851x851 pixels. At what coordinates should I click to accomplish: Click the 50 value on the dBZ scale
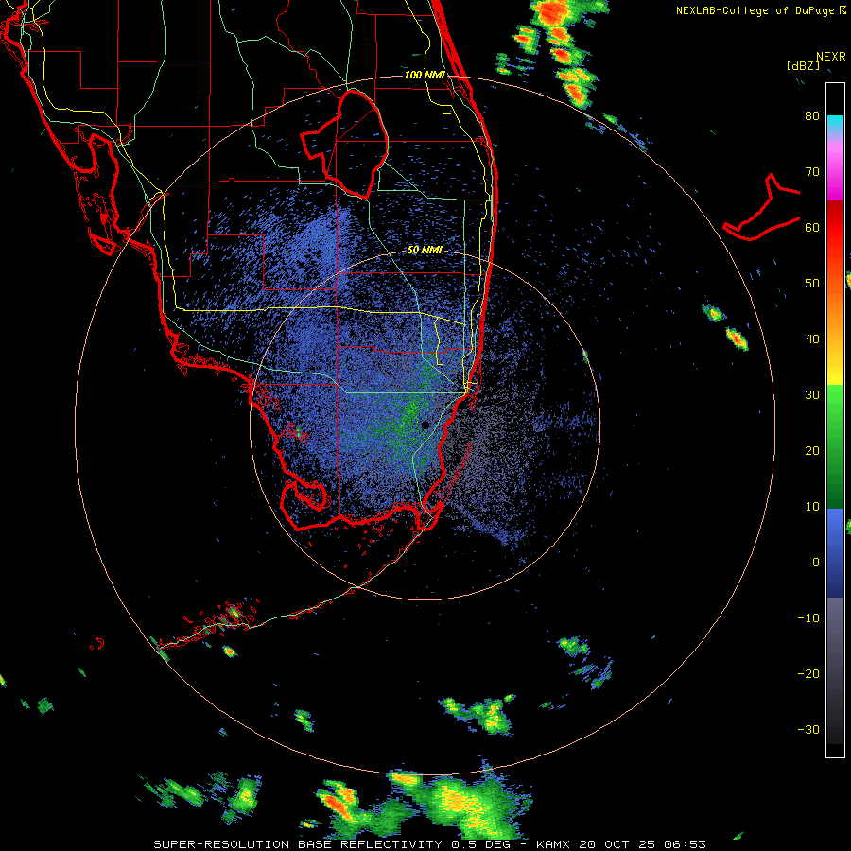pos(812,284)
